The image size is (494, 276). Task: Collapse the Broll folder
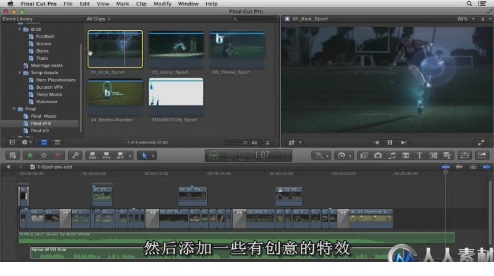pyautogui.click(x=20, y=29)
